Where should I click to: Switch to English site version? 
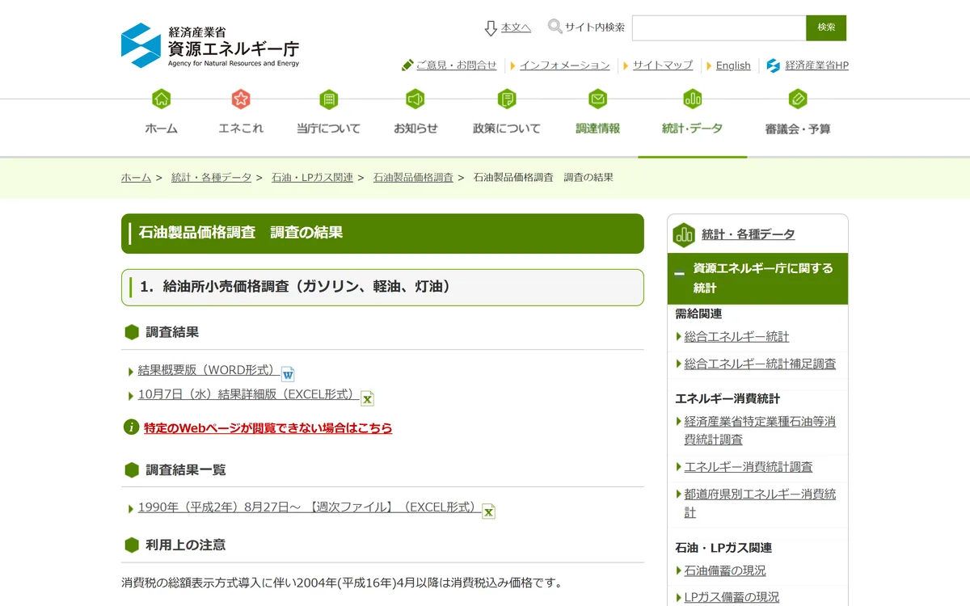[733, 65]
